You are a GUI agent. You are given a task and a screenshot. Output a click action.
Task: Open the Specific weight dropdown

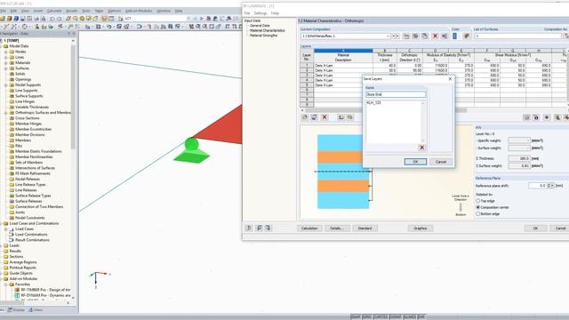point(519,140)
